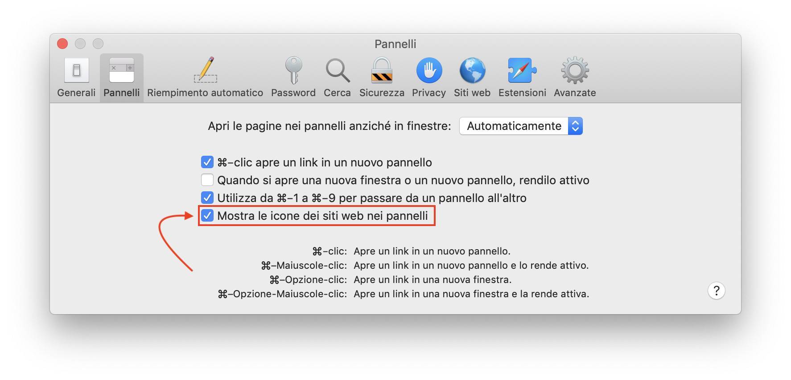
Task: Open the Privacy hand icon pane
Action: pyautogui.click(x=429, y=77)
